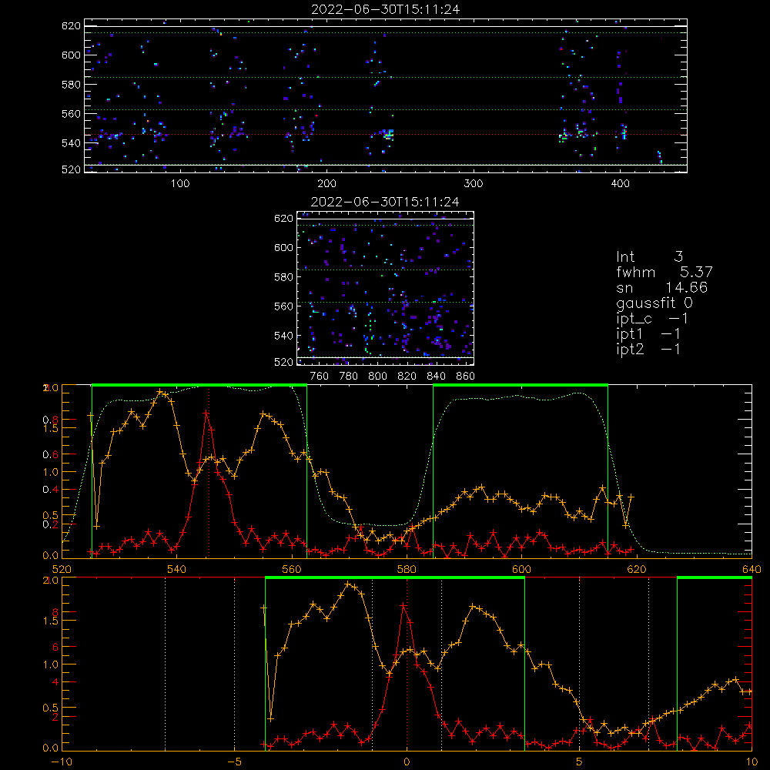Viewport: 770px width, 770px height.
Task: Click y-axis label 600 of wide image
Action: [71, 55]
